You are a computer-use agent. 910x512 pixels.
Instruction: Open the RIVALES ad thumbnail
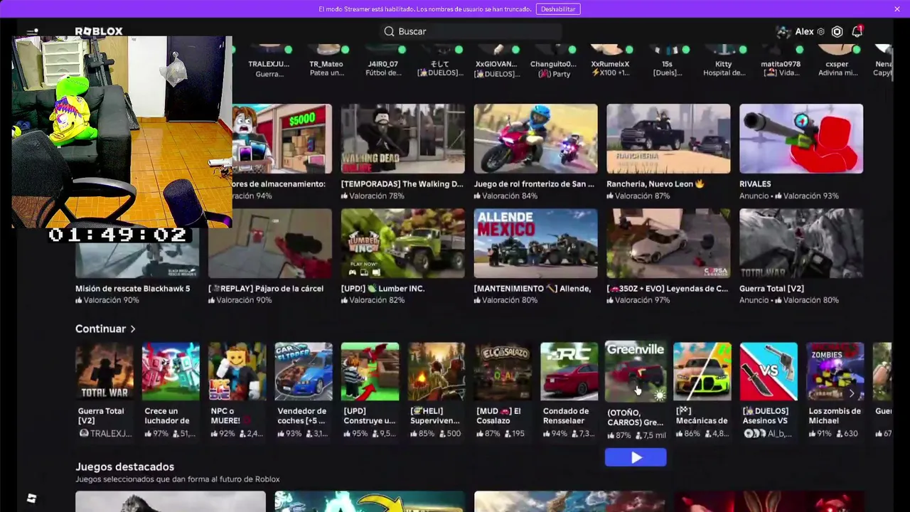click(801, 139)
